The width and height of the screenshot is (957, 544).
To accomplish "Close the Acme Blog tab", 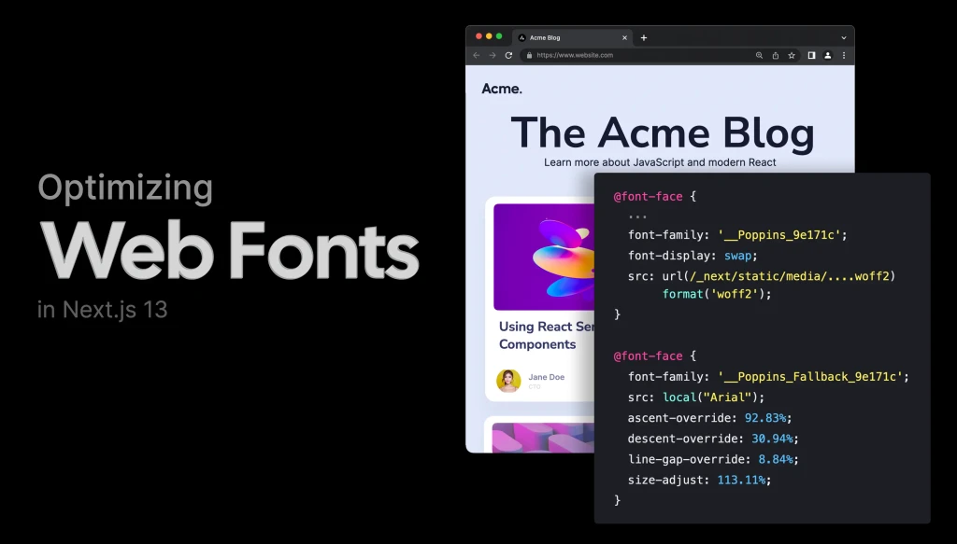I will coord(624,37).
